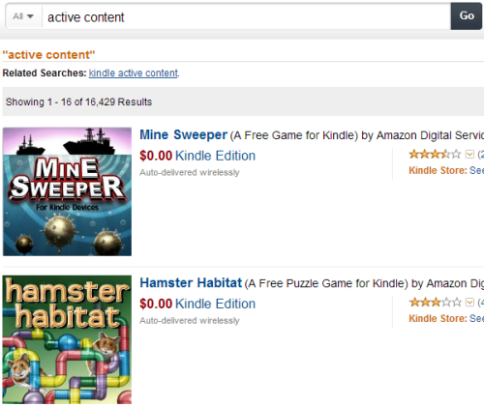Click the Mine Sweeper $0.00 price
The width and height of the screenshot is (484, 407).
tap(156, 156)
